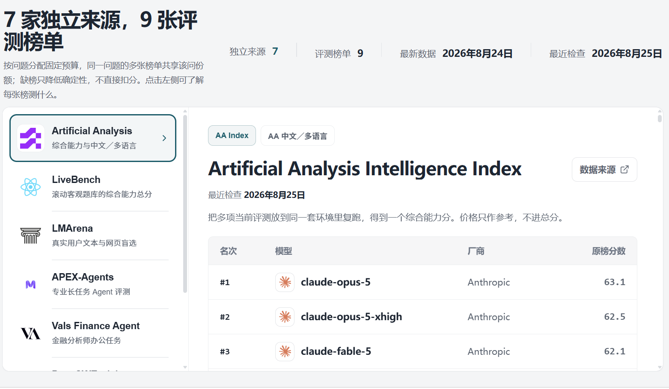Click the 专业长任务 Agent 评测 subtitle
669x389 pixels.
pyautogui.click(x=91, y=292)
